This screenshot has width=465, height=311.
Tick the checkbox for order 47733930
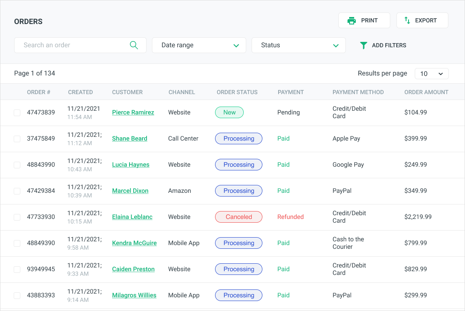(x=17, y=217)
